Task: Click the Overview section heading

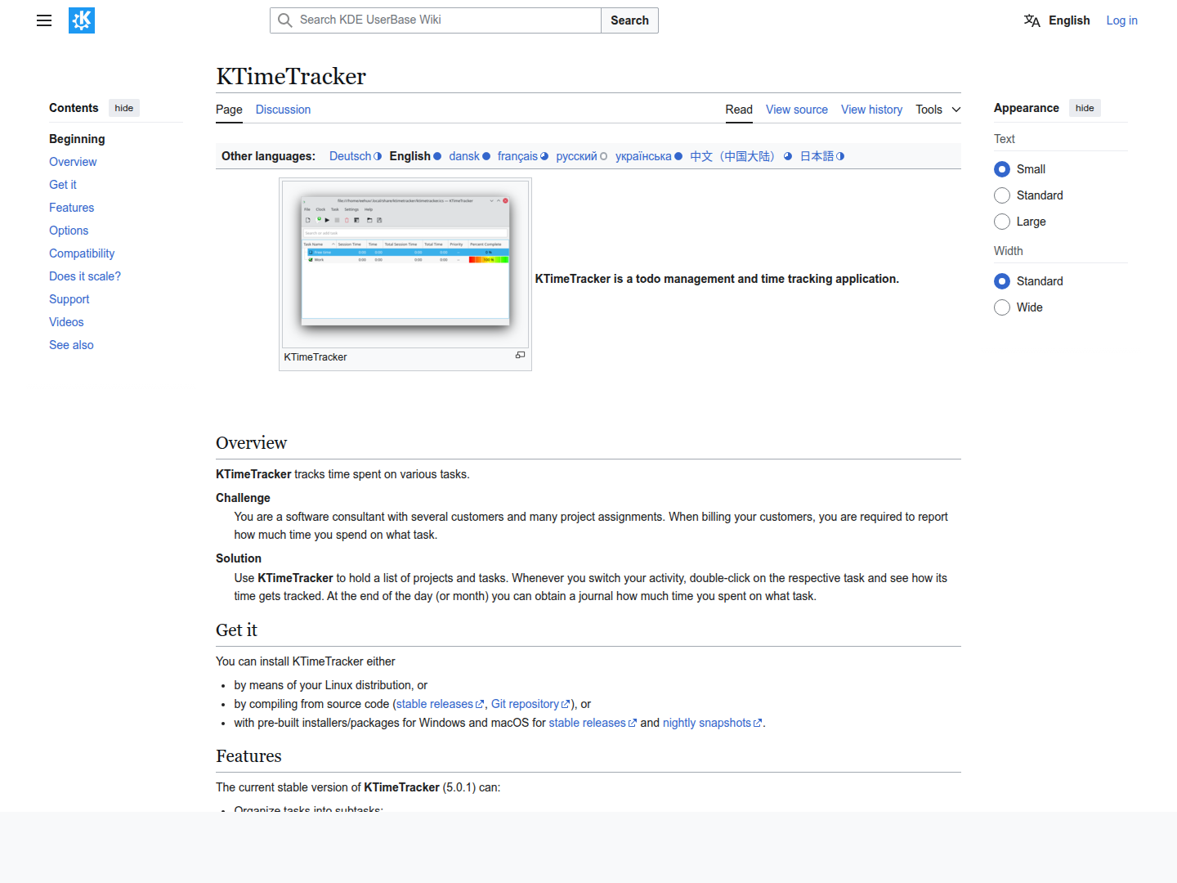Action: [x=251, y=442]
